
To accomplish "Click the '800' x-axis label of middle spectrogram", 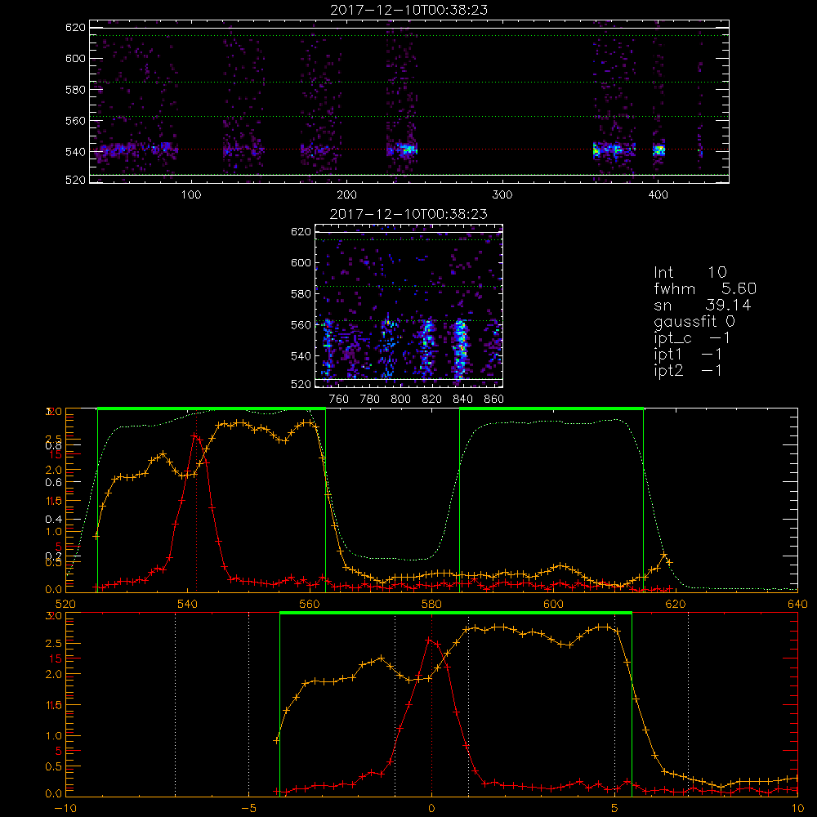I will tap(400, 400).
